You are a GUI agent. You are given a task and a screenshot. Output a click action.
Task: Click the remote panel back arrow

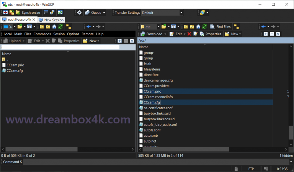263,27
